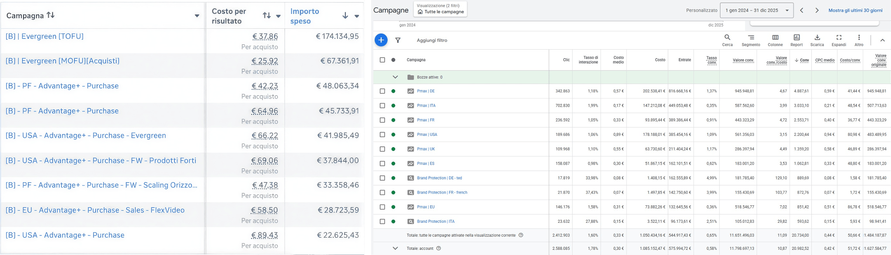Go to the next date period arrow
This screenshot has width=891, height=255.
(x=817, y=10)
